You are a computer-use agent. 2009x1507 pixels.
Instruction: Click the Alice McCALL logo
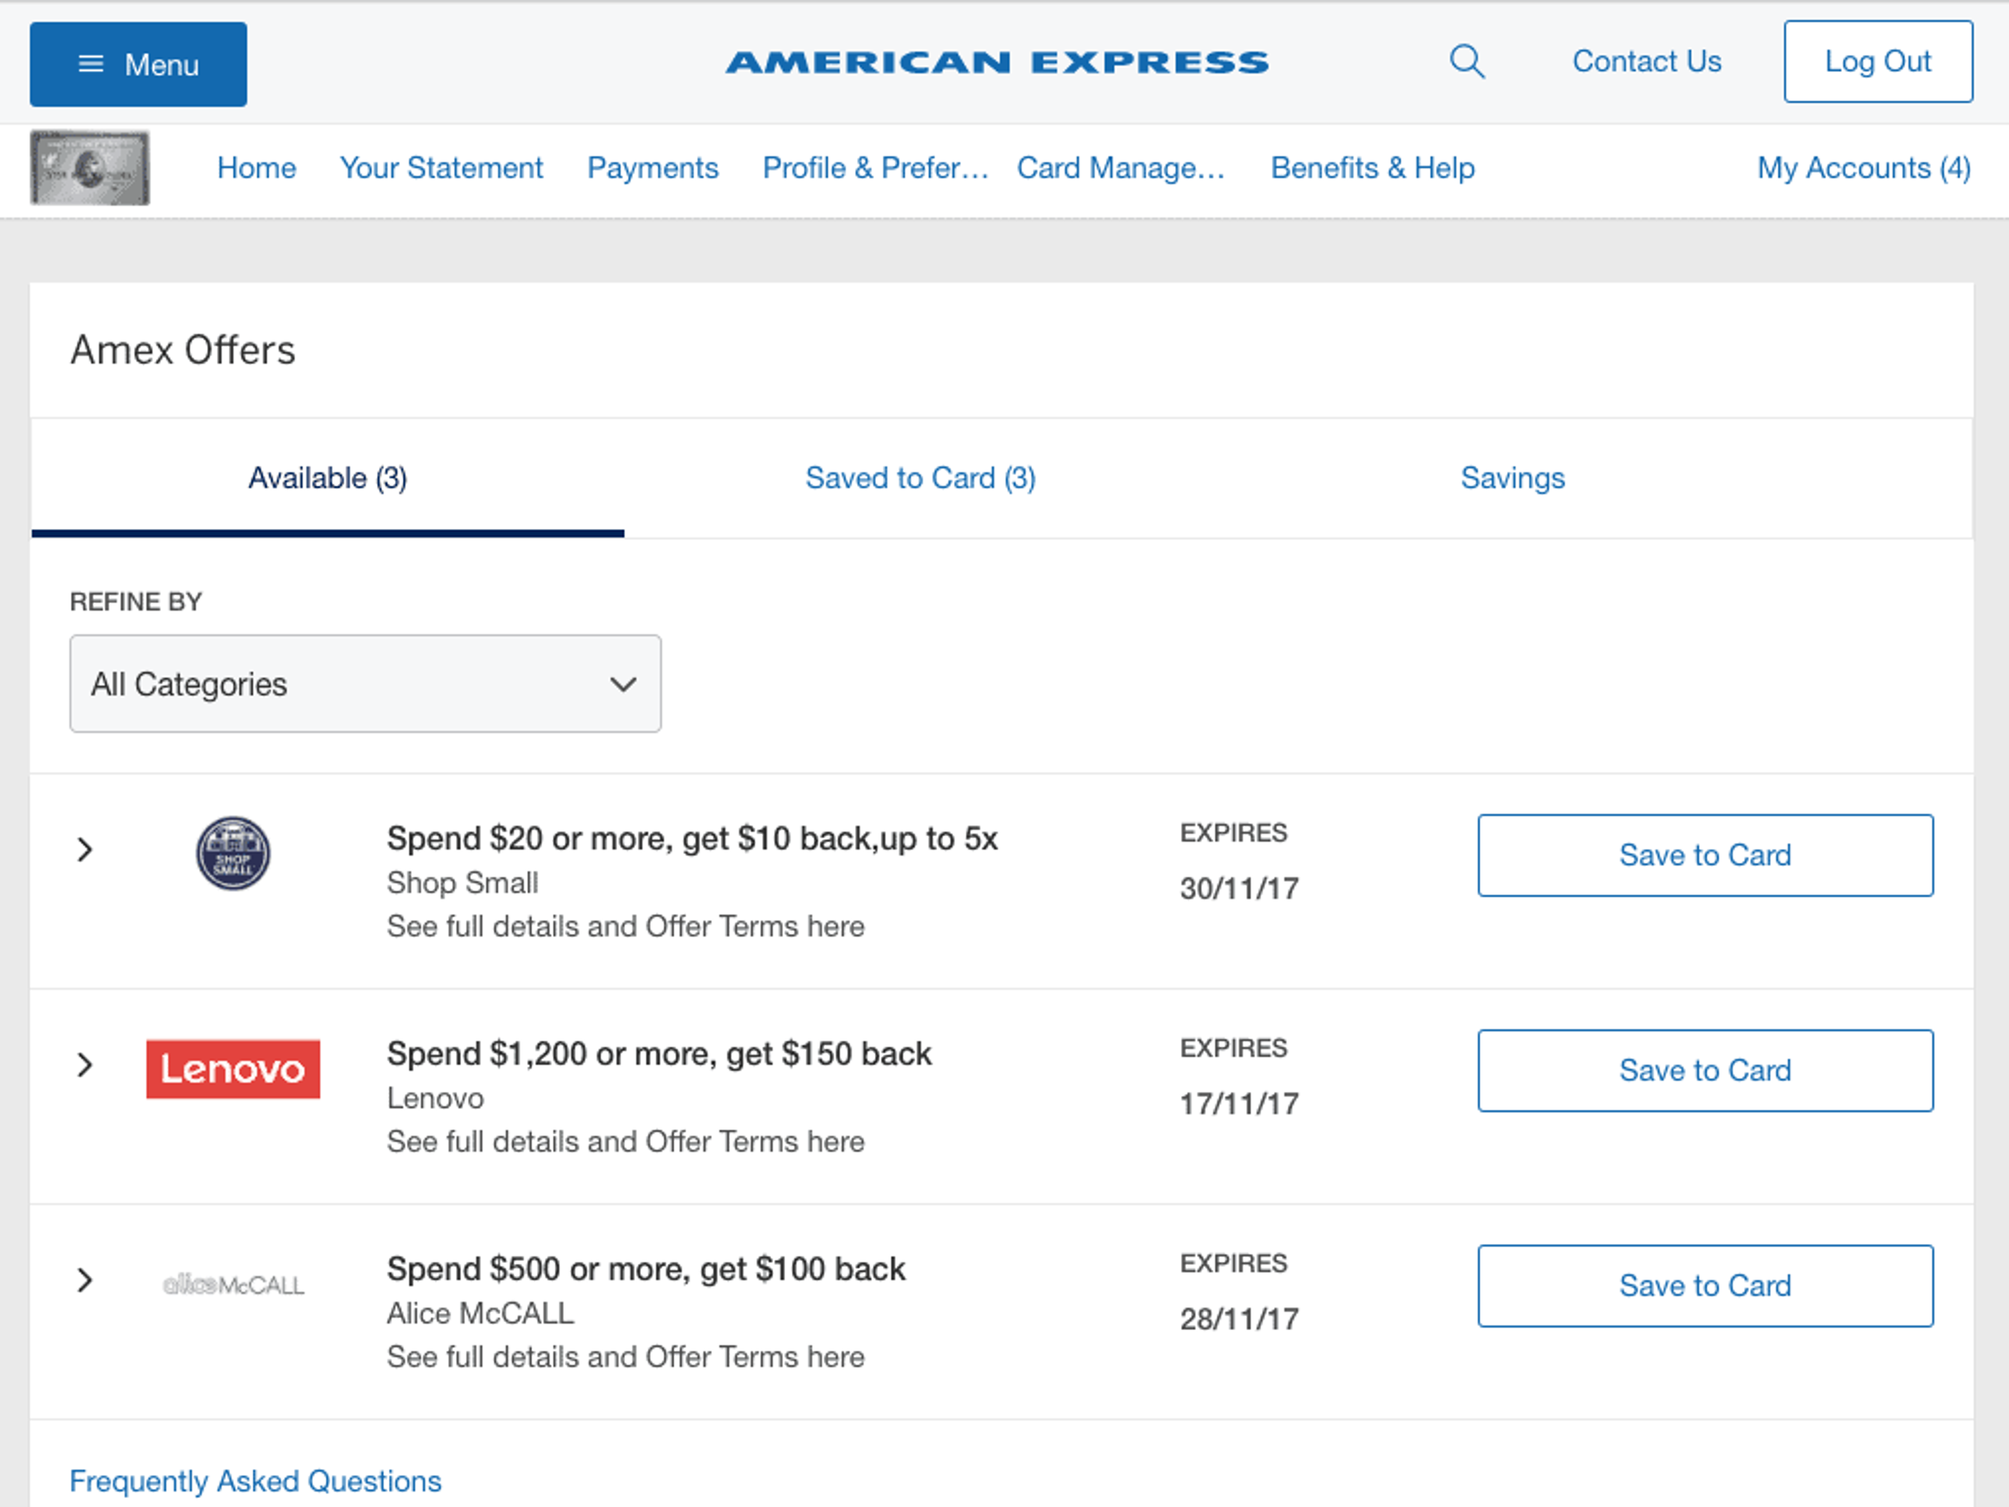click(232, 1285)
